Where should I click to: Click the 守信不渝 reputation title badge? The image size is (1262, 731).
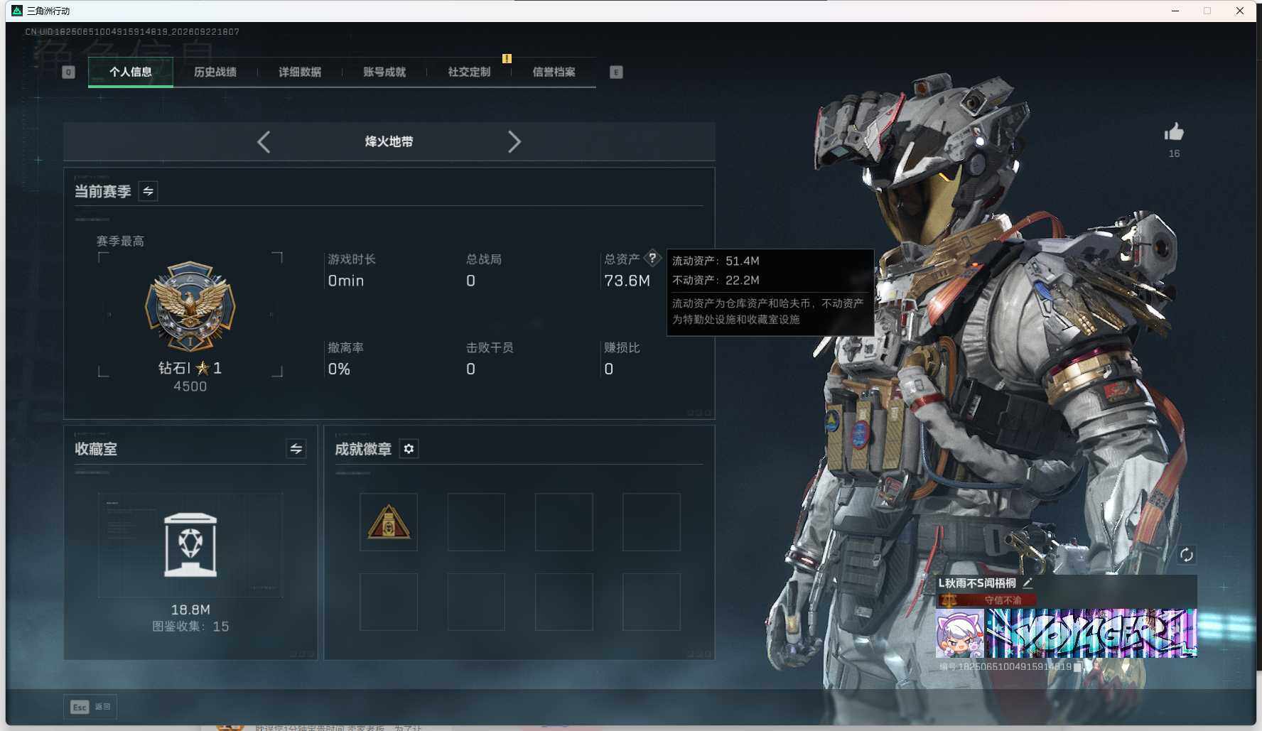[986, 600]
